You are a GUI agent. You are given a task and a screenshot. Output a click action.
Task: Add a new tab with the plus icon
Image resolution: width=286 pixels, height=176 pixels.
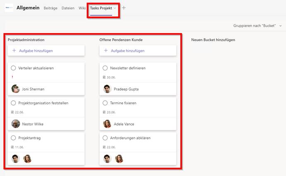[x=124, y=8]
